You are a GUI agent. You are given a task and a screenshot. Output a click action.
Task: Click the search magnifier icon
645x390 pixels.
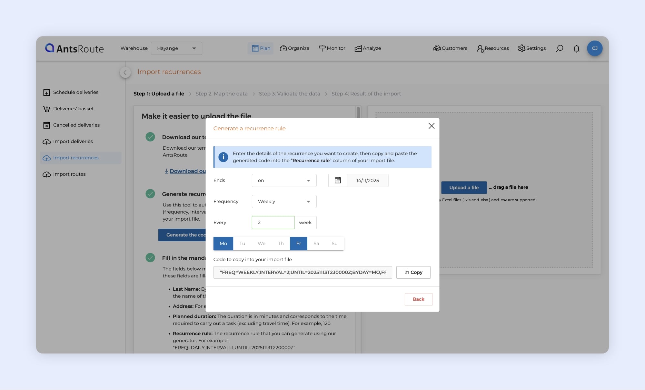pos(559,48)
